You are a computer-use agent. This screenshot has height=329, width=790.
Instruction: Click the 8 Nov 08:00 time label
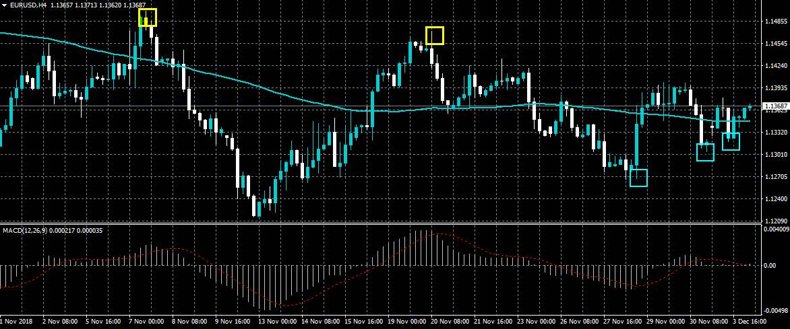coord(190,321)
